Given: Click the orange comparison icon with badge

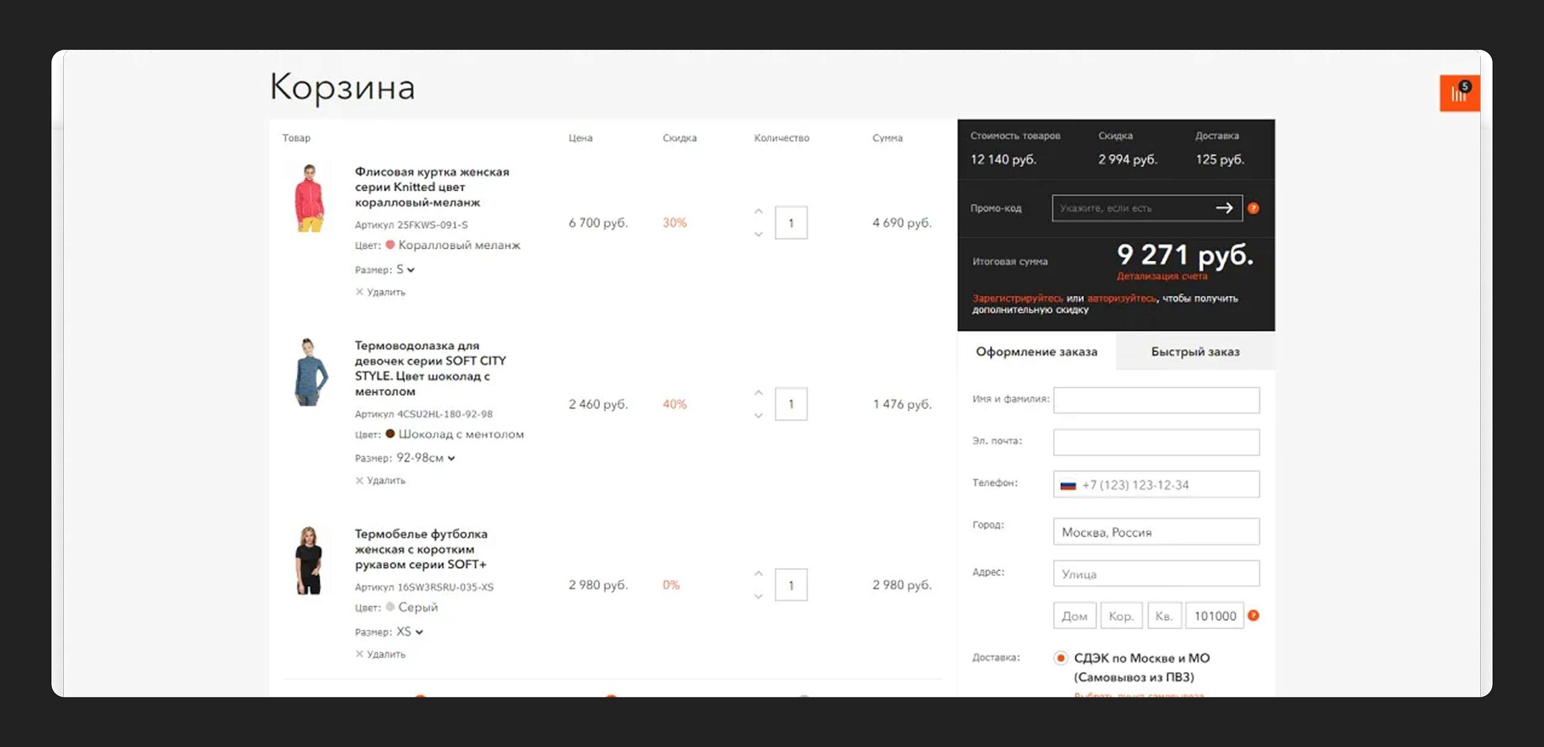Looking at the screenshot, I should 1459,93.
